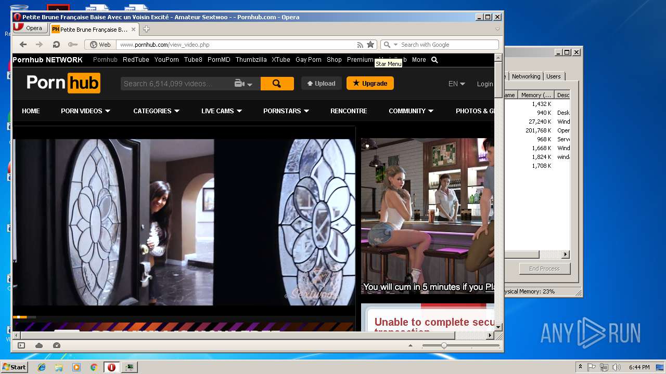This screenshot has width=666, height=374.
Task: Click the Upload button
Action: coord(321,83)
